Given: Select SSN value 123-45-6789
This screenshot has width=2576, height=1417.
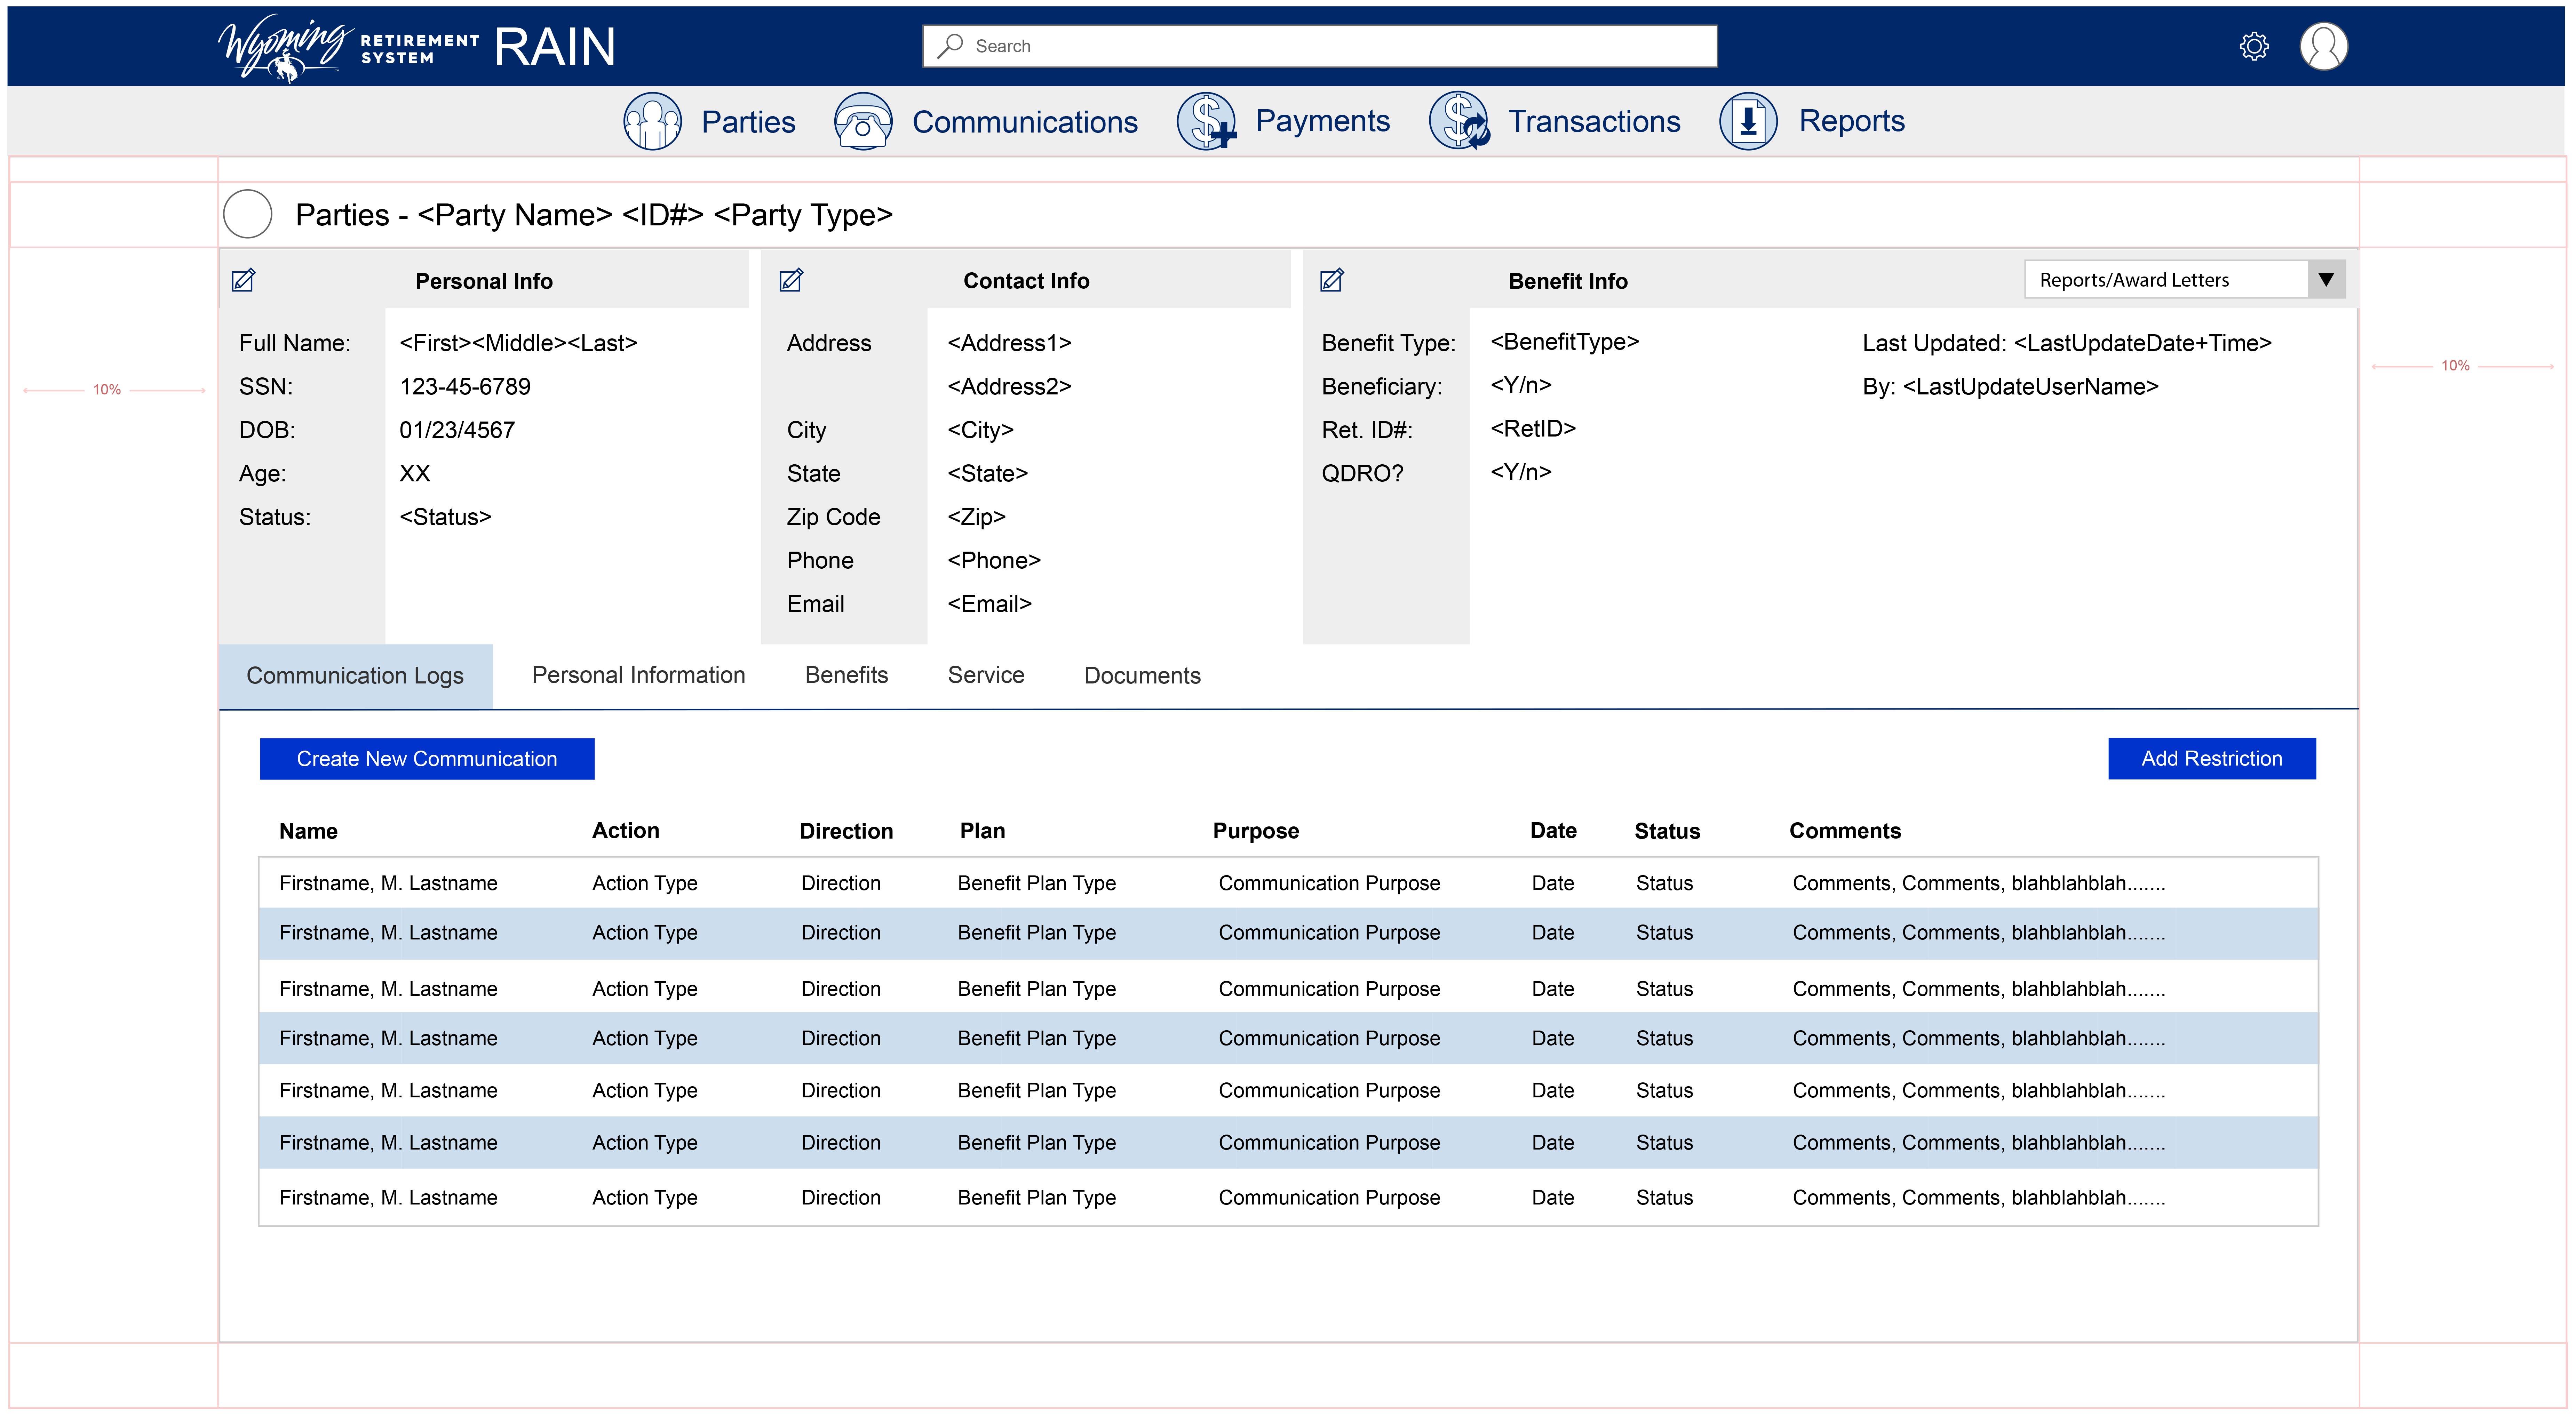Looking at the screenshot, I should (465, 387).
